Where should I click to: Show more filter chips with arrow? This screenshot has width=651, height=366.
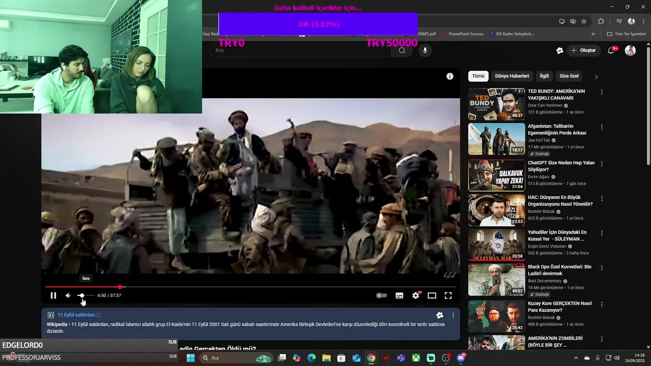[x=596, y=77]
